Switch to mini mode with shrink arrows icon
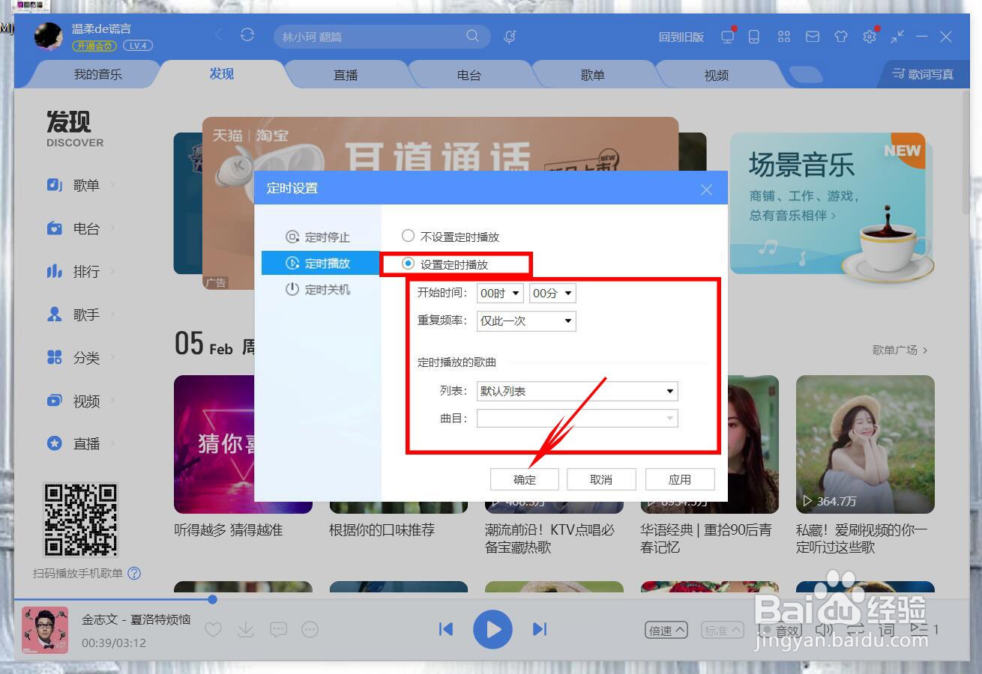Viewport: 982px width, 674px height. tap(897, 35)
